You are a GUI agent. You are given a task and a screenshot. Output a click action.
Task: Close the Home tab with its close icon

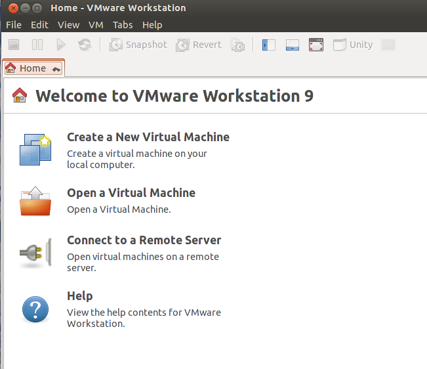click(x=56, y=69)
